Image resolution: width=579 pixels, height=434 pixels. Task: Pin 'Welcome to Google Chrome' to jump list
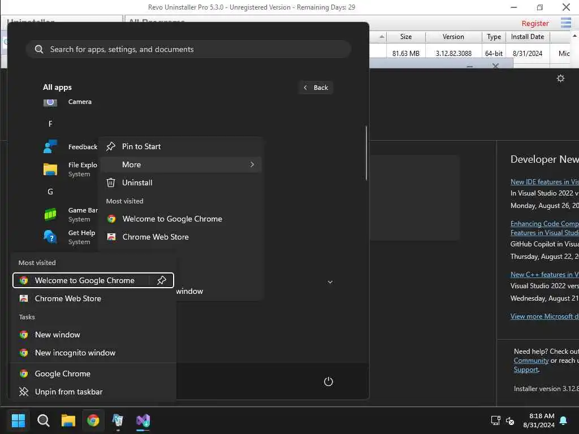coord(161,280)
